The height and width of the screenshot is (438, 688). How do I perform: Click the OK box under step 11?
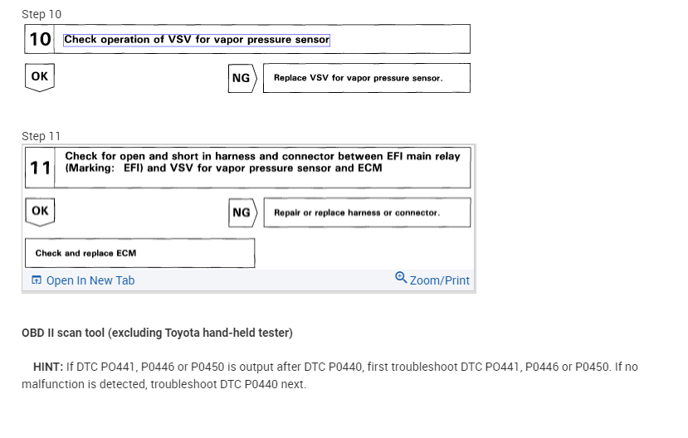pos(40,212)
